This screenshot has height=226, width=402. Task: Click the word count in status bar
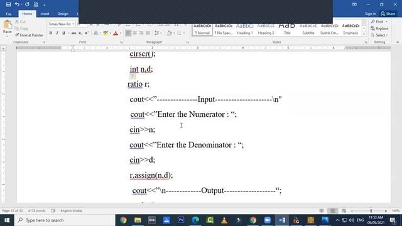pos(36,211)
